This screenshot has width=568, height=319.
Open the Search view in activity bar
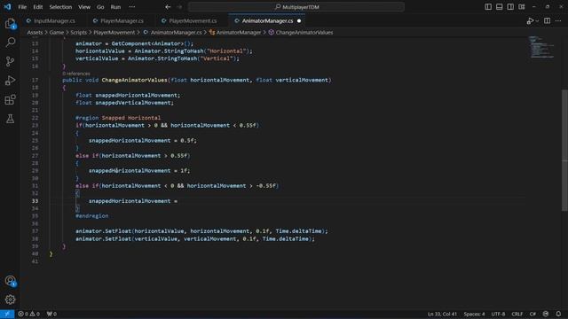coord(10,43)
